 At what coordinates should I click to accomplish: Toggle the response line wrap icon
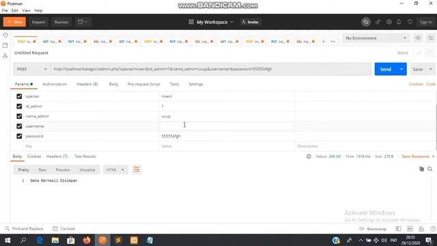pos(137,169)
